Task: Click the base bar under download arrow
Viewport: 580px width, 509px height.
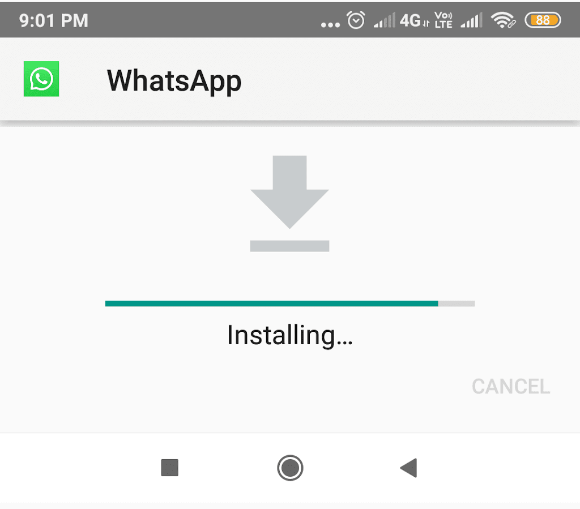Action: (x=289, y=246)
